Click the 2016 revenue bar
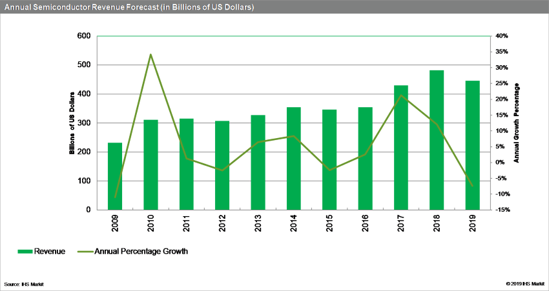The height and width of the screenshot is (291, 549). point(365,159)
